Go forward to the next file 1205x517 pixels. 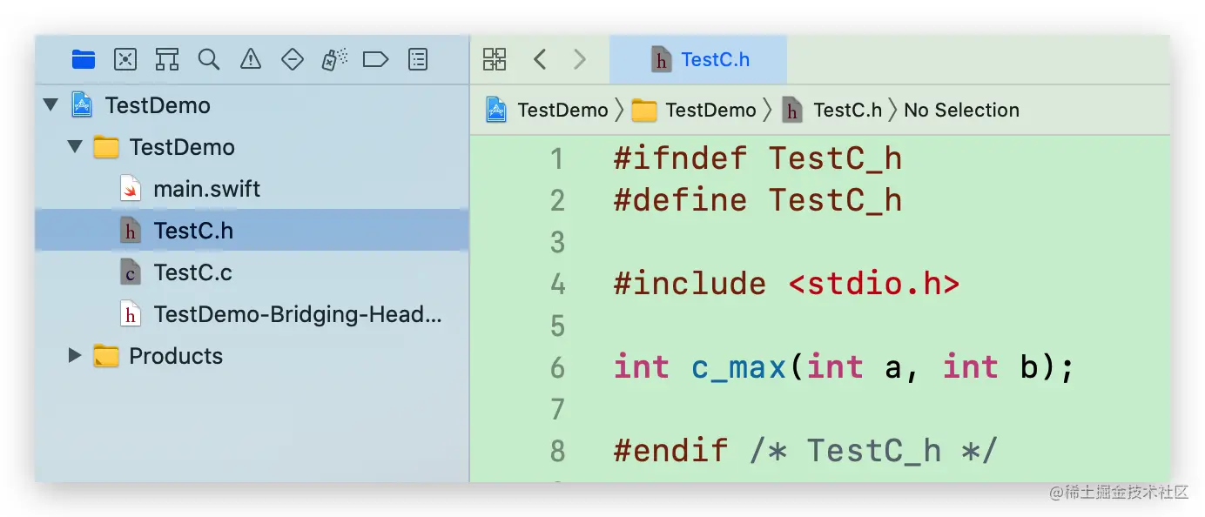pos(580,59)
